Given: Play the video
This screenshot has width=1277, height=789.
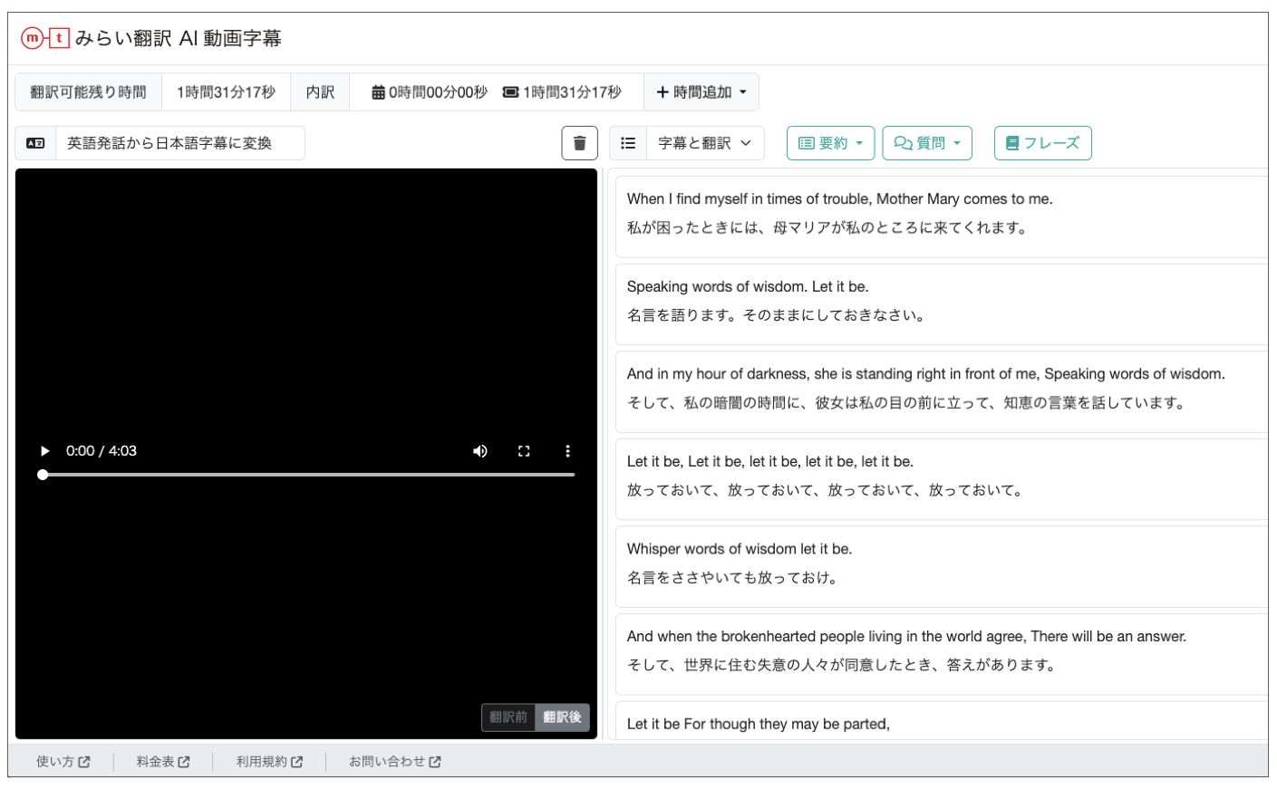Looking at the screenshot, I should point(44,451).
